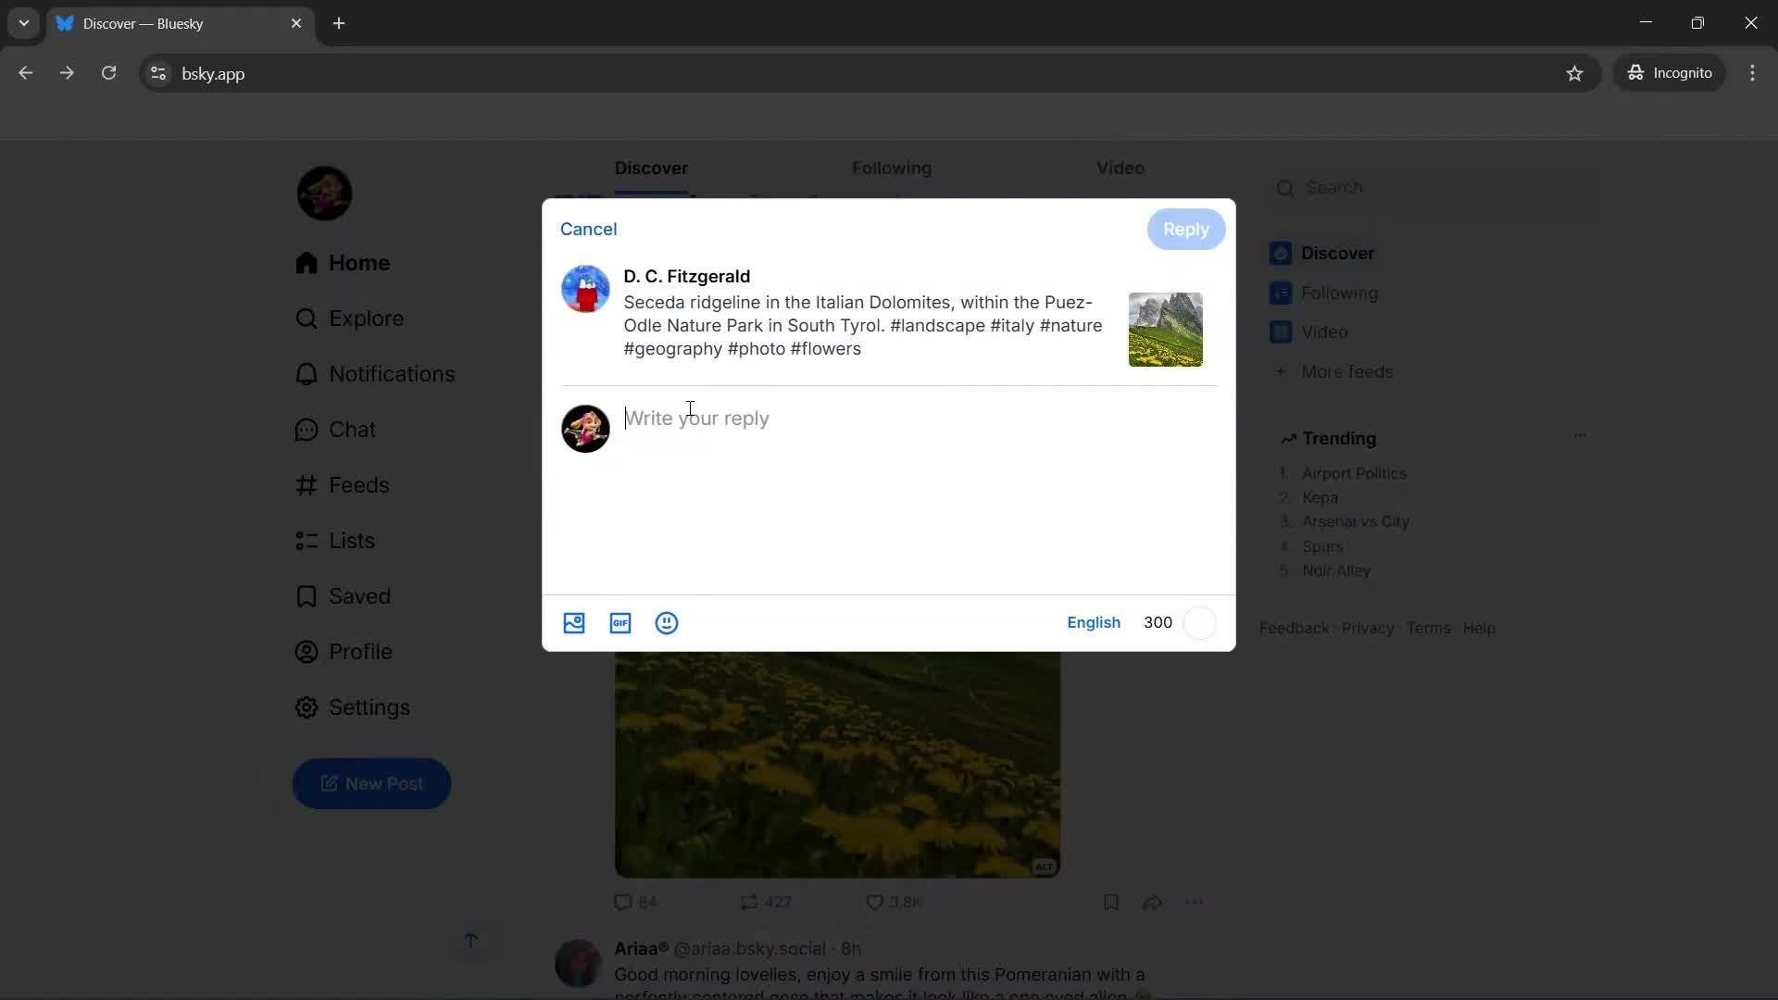Click the Feeds hashtag icon
1778x1000 pixels.
(x=307, y=484)
